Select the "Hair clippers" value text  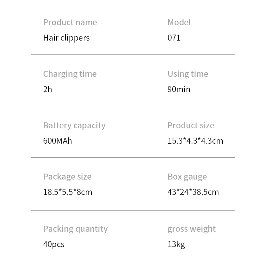tap(66, 38)
